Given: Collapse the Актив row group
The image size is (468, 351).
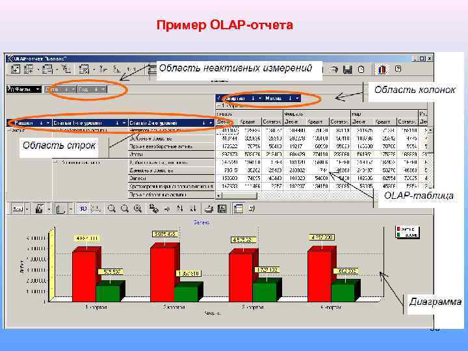Looking at the screenshot, I should coord(8,131).
